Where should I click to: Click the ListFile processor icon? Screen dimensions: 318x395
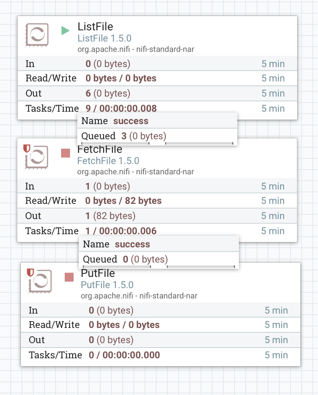(37, 35)
